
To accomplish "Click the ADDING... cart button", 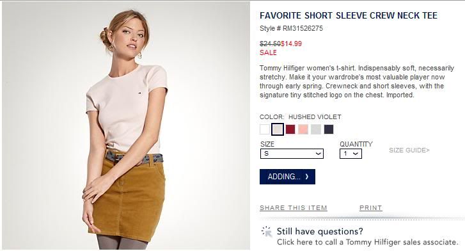I will pos(287,177).
